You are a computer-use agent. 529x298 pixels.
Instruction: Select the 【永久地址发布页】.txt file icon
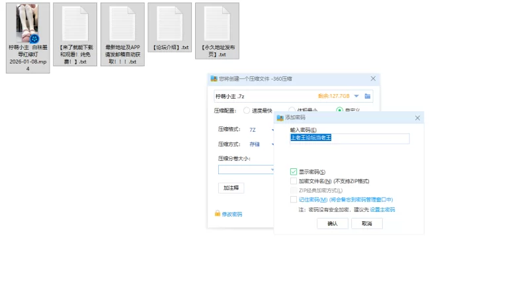pyautogui.click(x=217, y=23)
